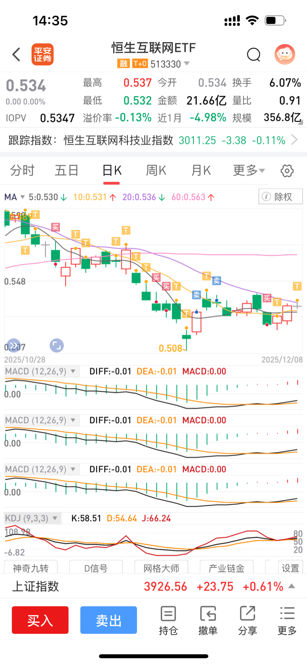This screenshot has height=665, width=307.
Task: Tap the red 买入 button
Action: [40, 620]
